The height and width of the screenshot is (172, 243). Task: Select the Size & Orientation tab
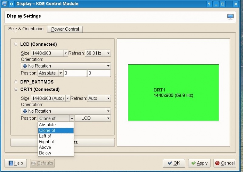pos(26,29)
